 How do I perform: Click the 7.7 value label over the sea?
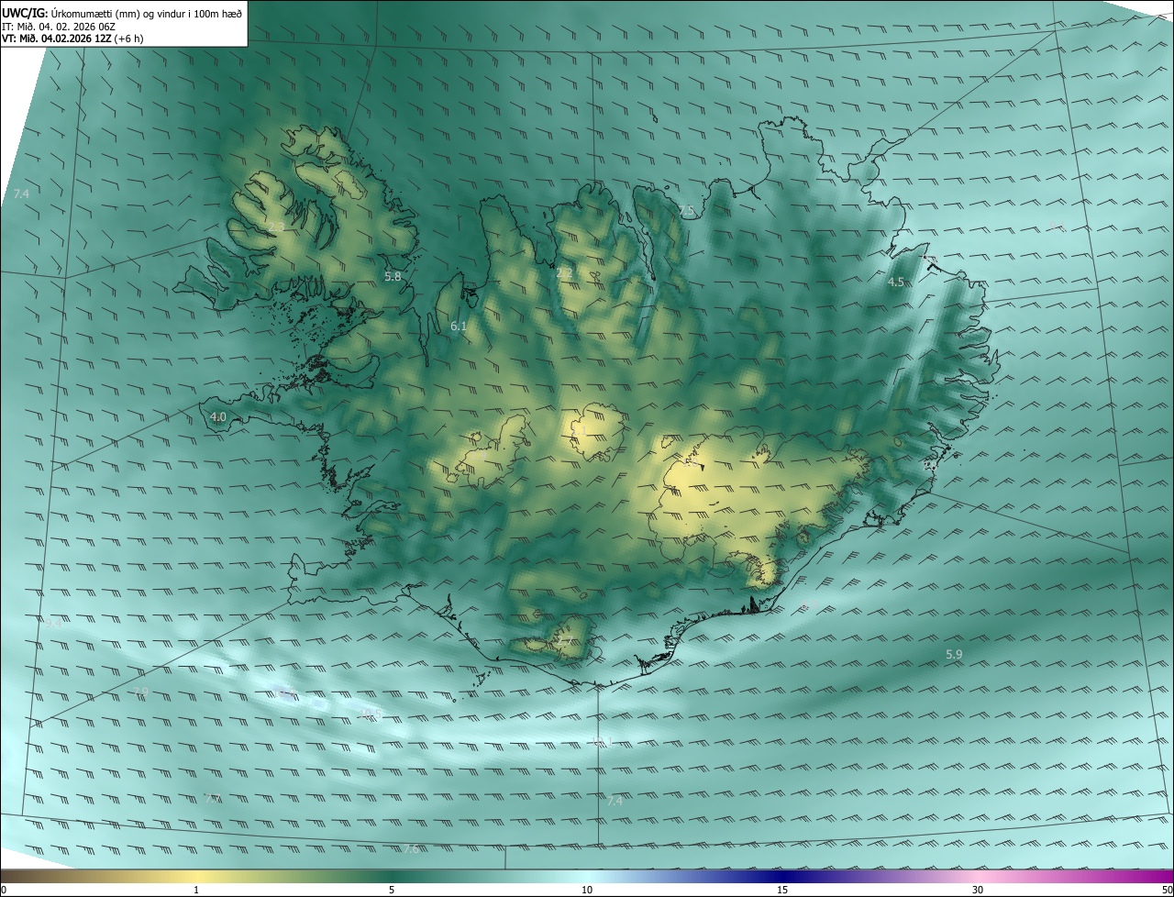212,799
